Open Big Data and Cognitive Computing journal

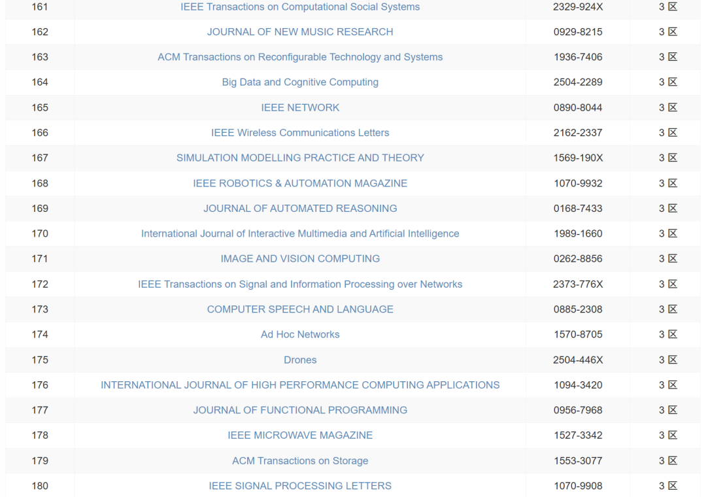coord(300,82)
